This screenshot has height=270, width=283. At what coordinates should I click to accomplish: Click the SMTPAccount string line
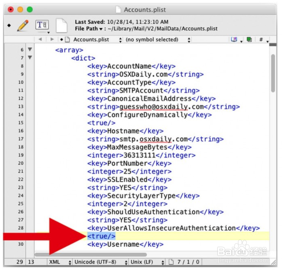[x=144, y=91]
